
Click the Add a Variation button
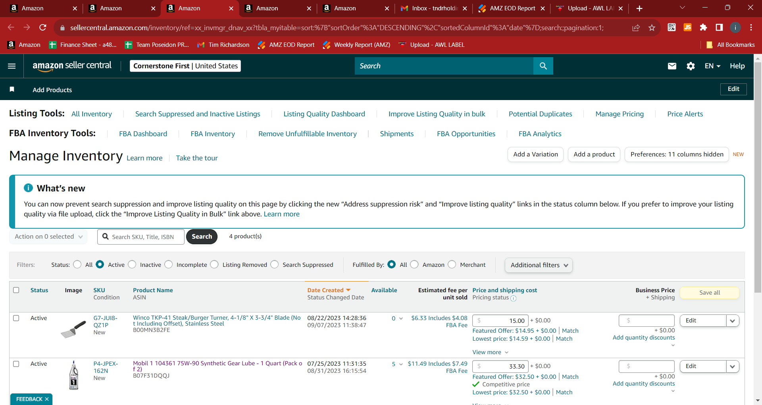(x=535, y=154)
